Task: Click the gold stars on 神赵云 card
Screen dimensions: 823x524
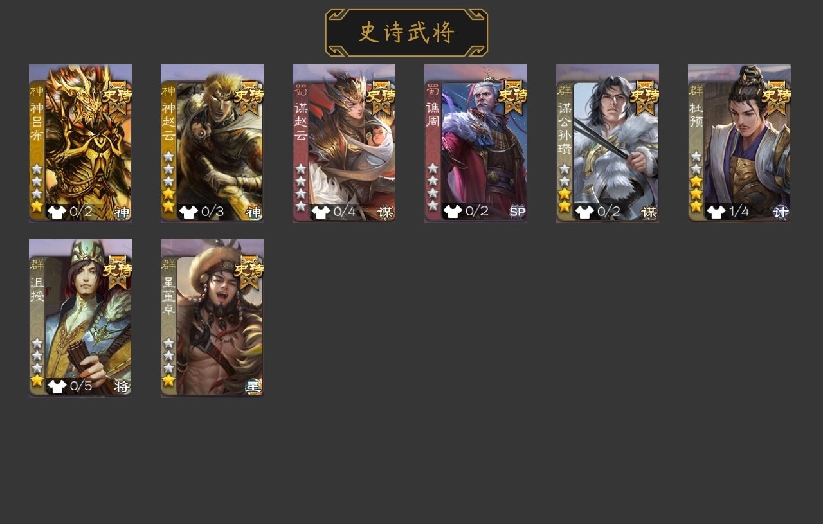Action: click(x=168, y=199)
